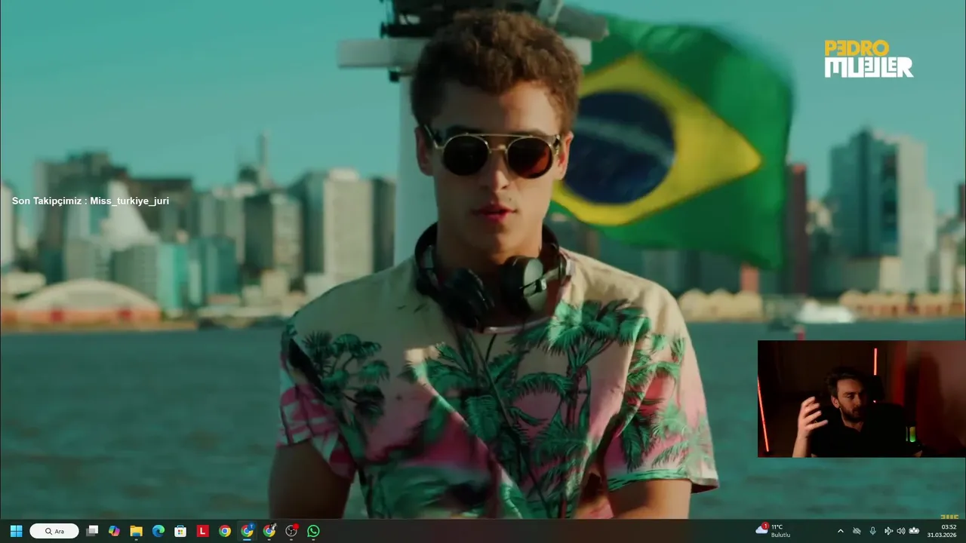
Task: Expand hidden system tray icons chevron
Action: click(841, 531)
